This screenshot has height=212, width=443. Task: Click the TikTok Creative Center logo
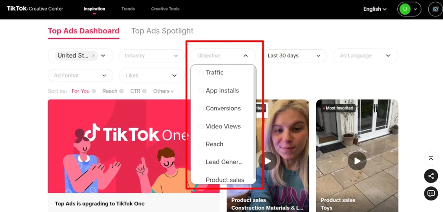click(35, 9)
